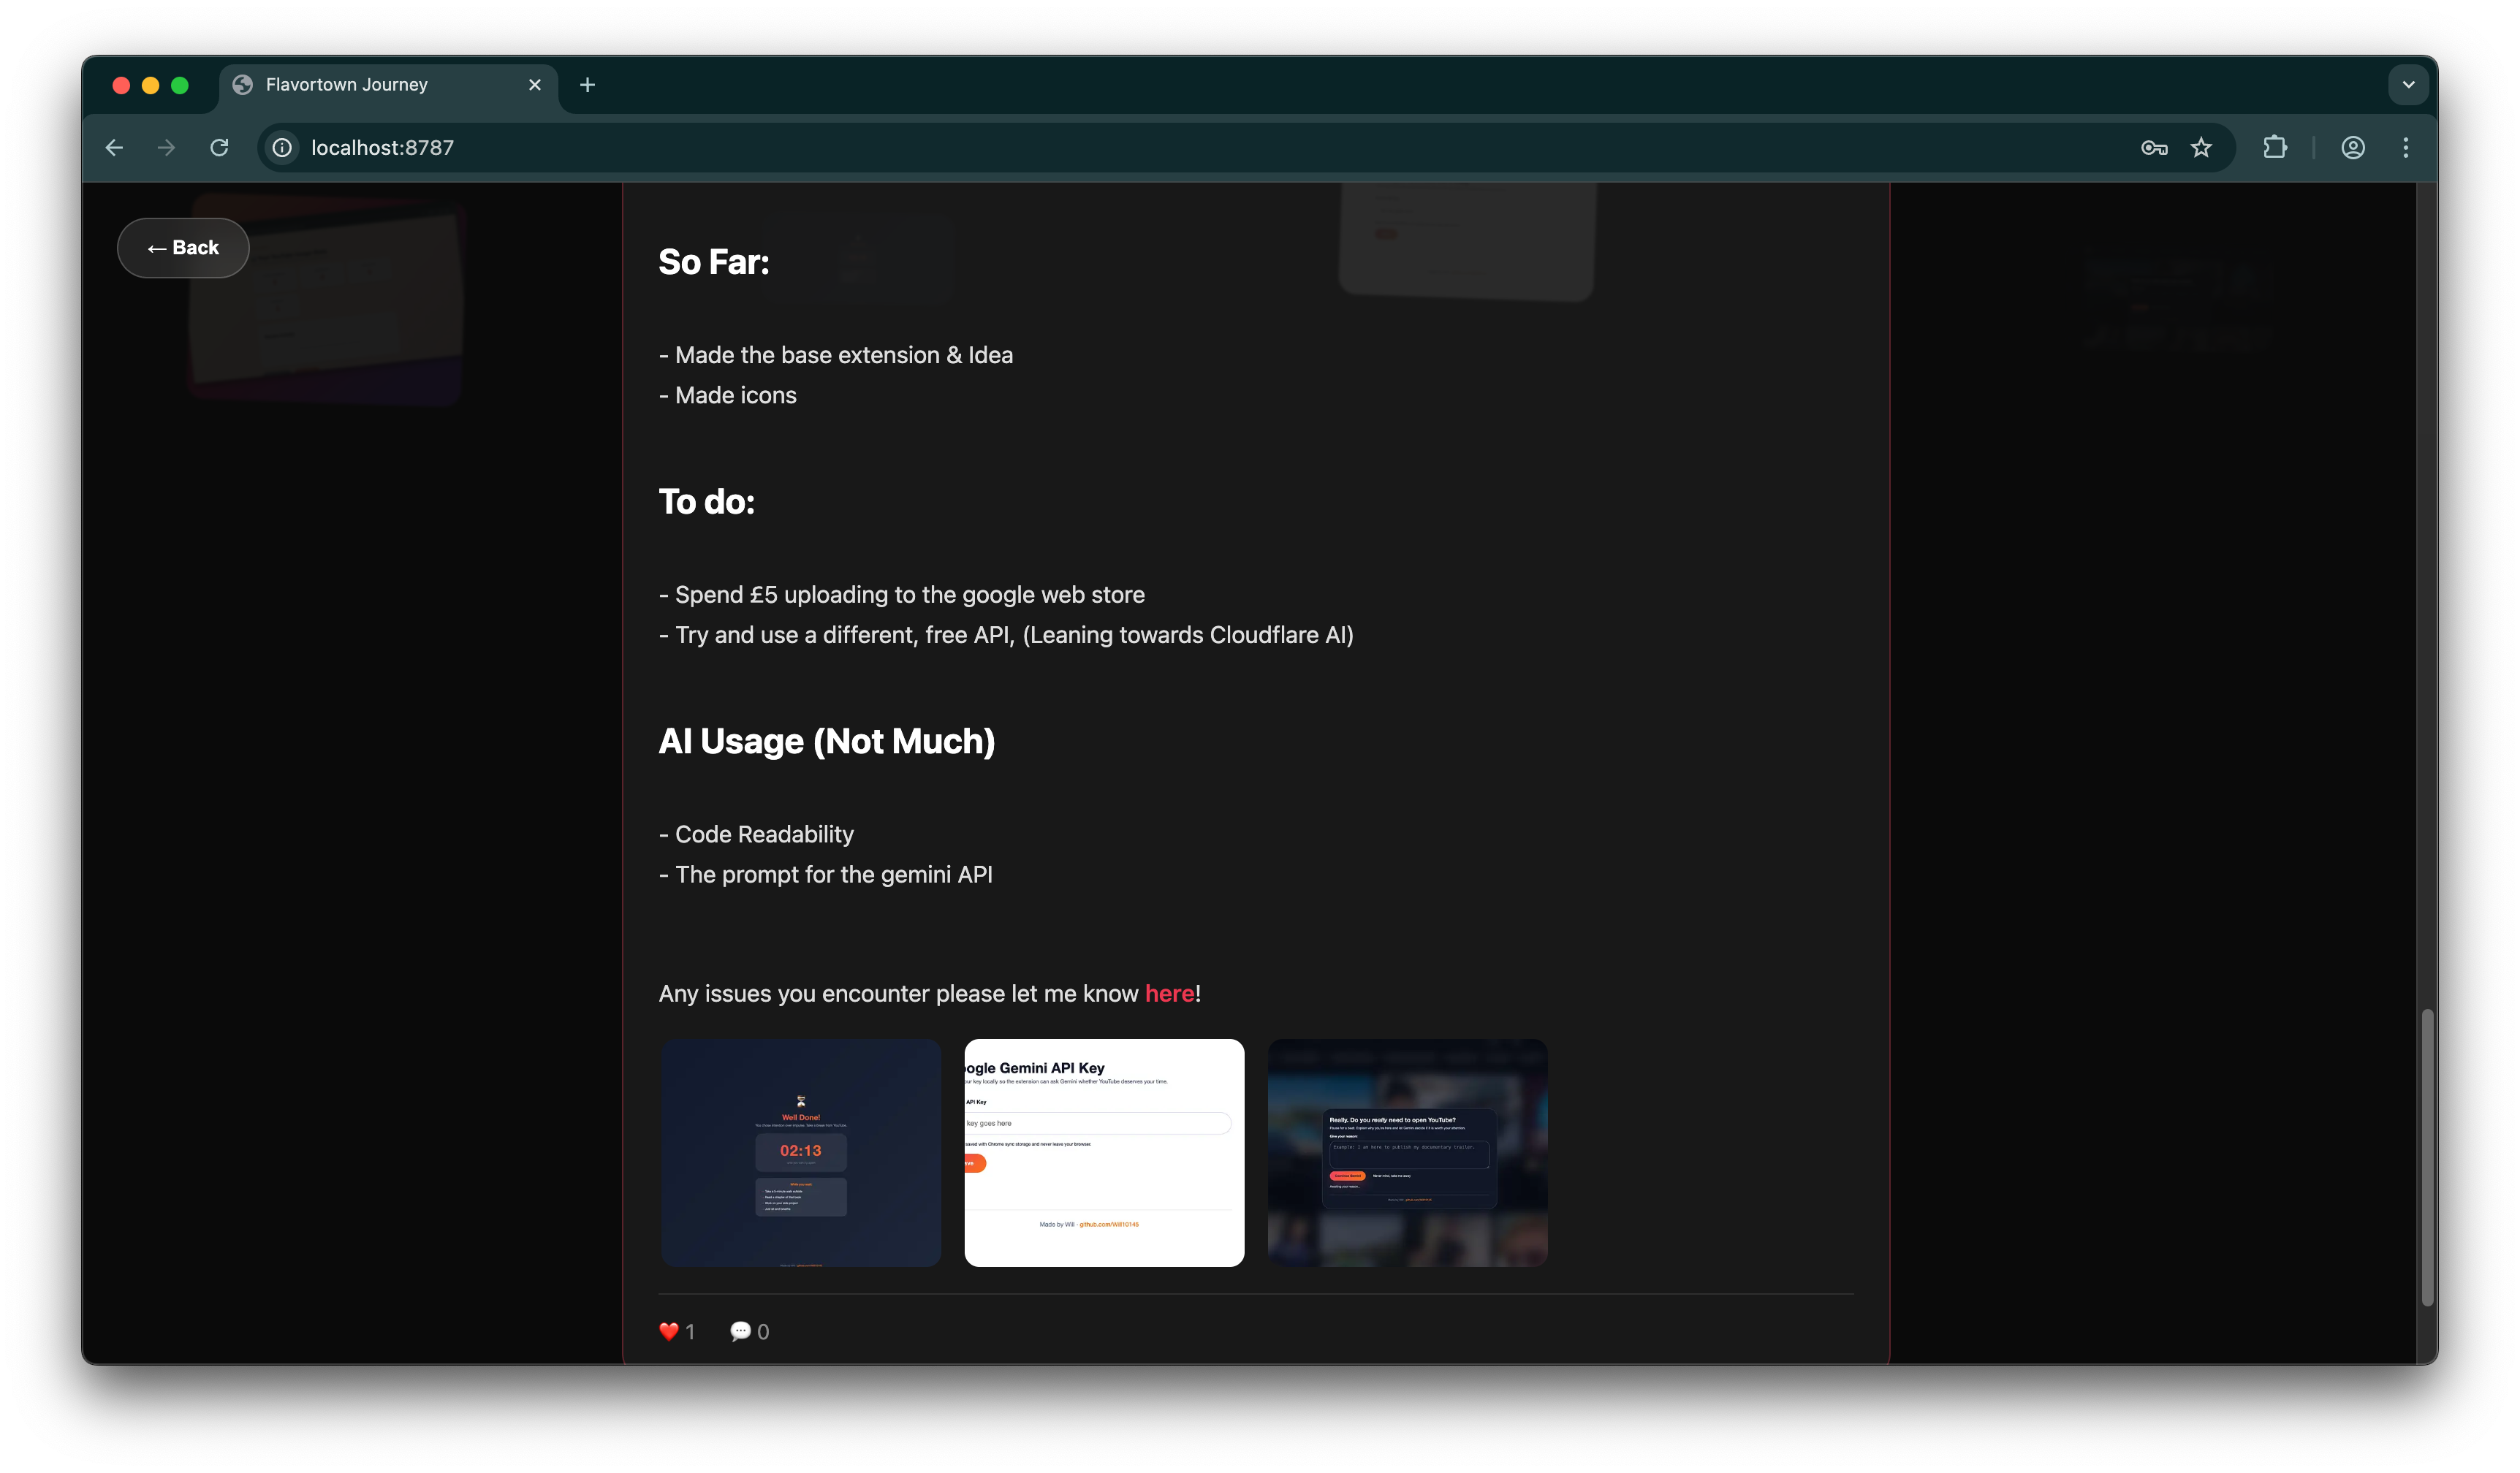Bookmark this page with star icon
This screenshot has width=2520, height=1473.
click(x=2201, y=148)
